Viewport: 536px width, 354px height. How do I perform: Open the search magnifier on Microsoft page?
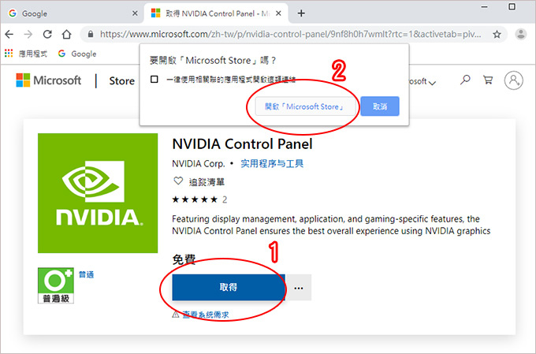click(465, 80)
